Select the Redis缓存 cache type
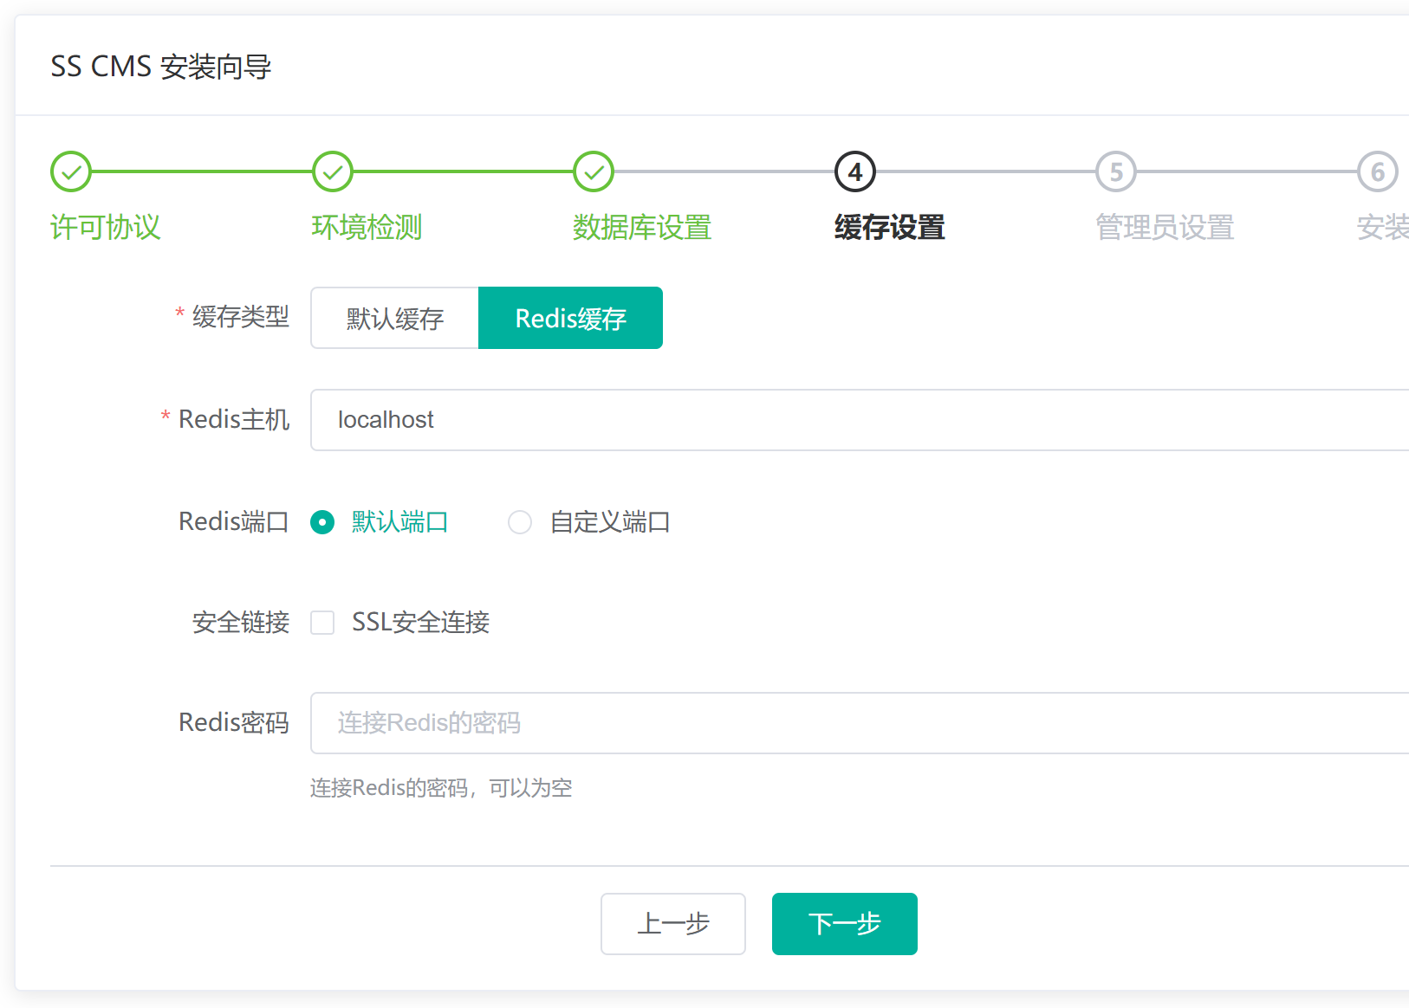 point(570,318)
